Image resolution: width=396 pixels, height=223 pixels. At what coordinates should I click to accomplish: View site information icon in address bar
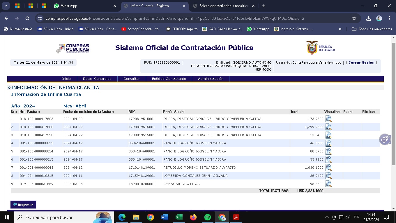[x=40, y=18]
